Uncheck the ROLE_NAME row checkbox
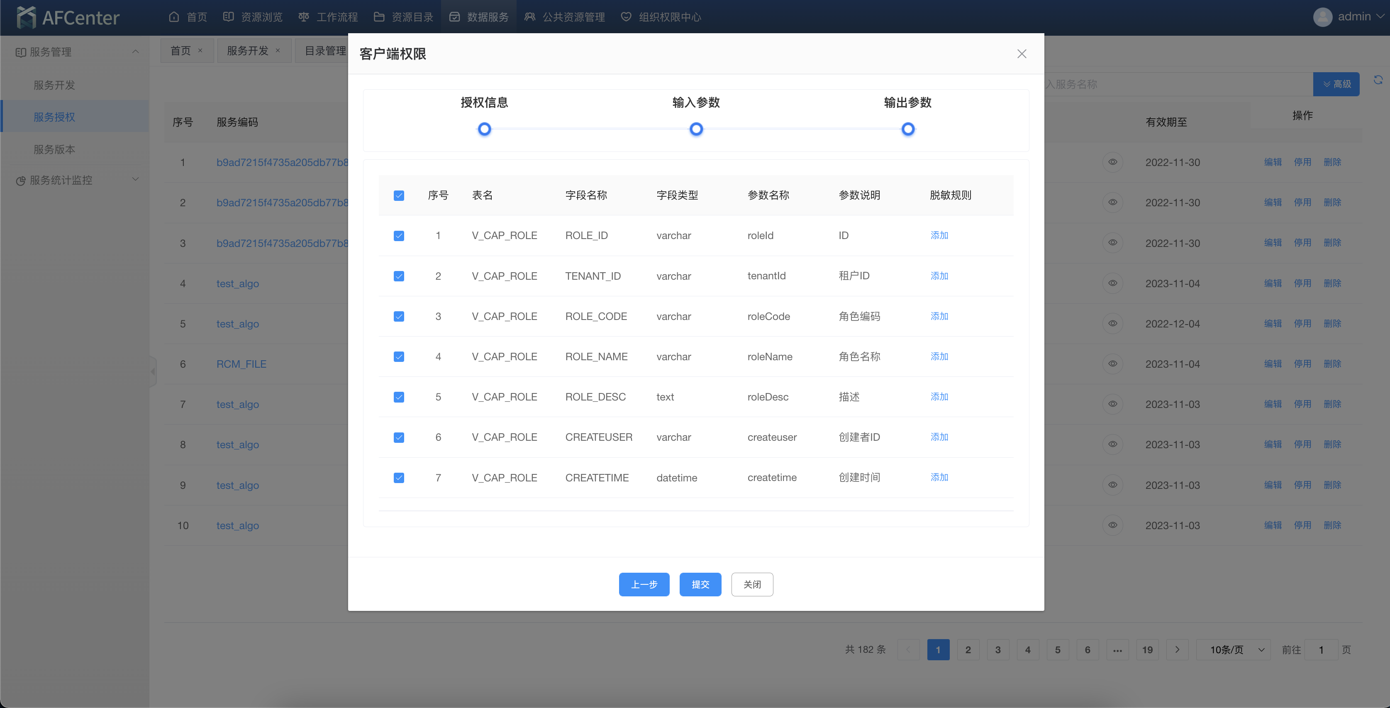Viewport: 1390px width, 708px height. tap(399, 357)
